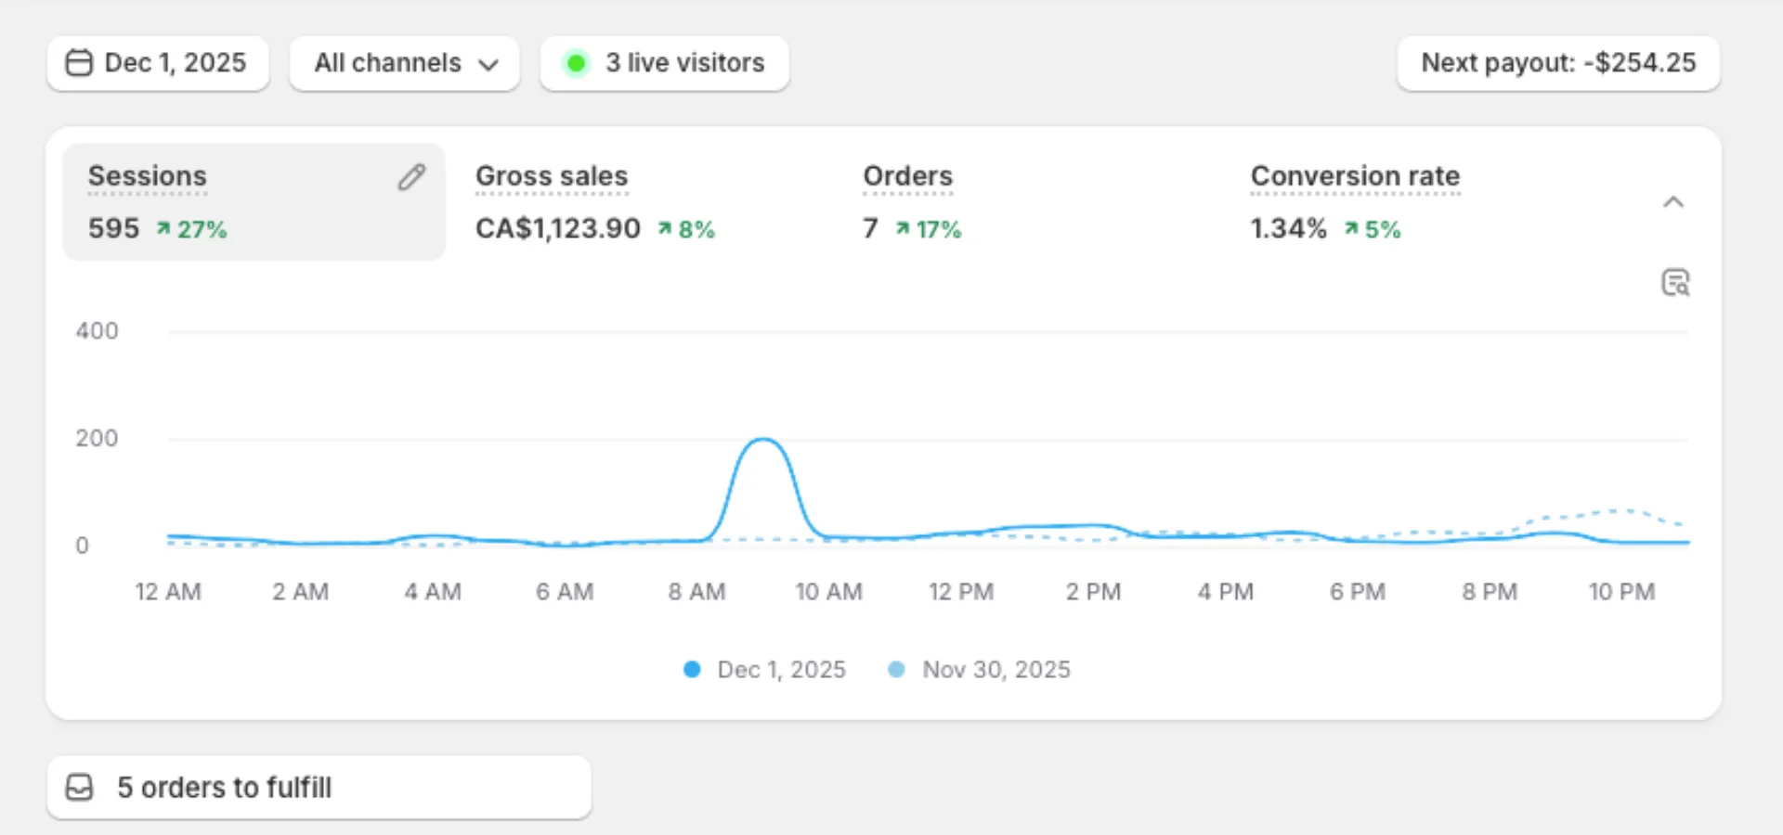
Task: Expand the All channels dropdown
Action: click(404, 63)
